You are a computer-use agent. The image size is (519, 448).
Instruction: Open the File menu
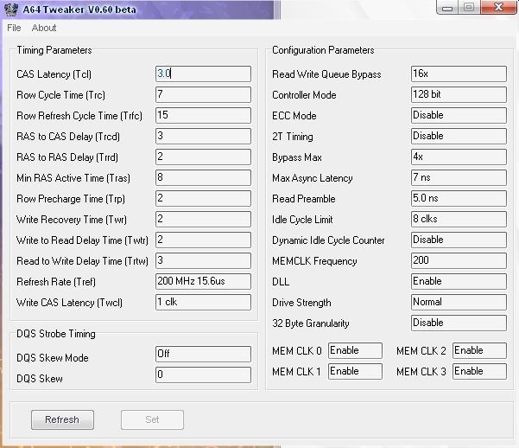tap(14, 28)
